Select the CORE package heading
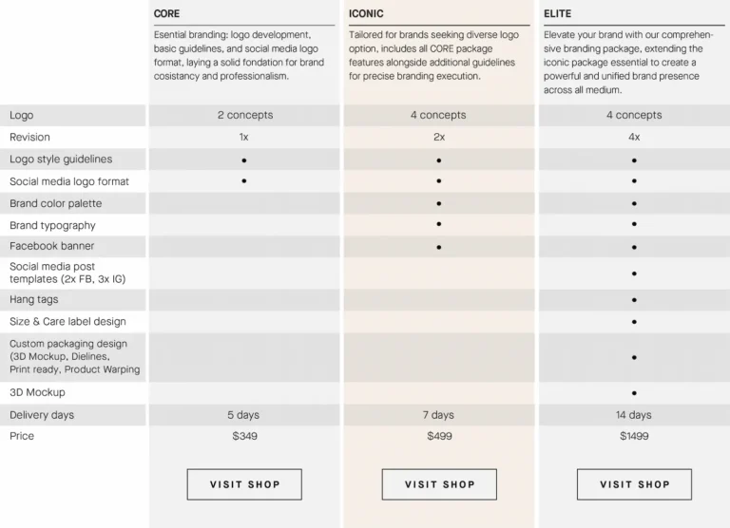Screen dimensions: 730x528 pos(167,14)
